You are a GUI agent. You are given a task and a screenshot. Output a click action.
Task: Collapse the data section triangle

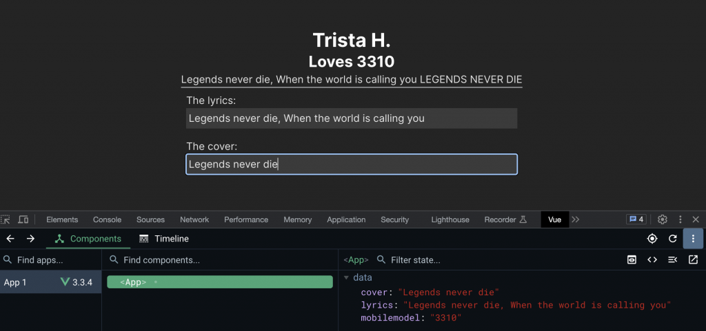click(x=346, y=278)
